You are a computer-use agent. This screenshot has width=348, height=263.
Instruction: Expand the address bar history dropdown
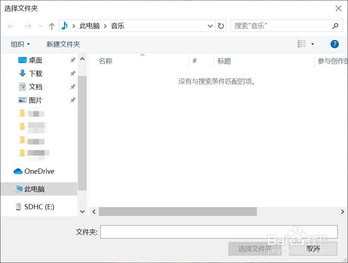tap(210, 26)
